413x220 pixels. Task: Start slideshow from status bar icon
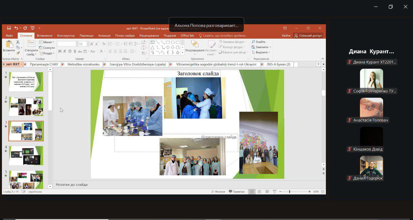click(274, 192)
